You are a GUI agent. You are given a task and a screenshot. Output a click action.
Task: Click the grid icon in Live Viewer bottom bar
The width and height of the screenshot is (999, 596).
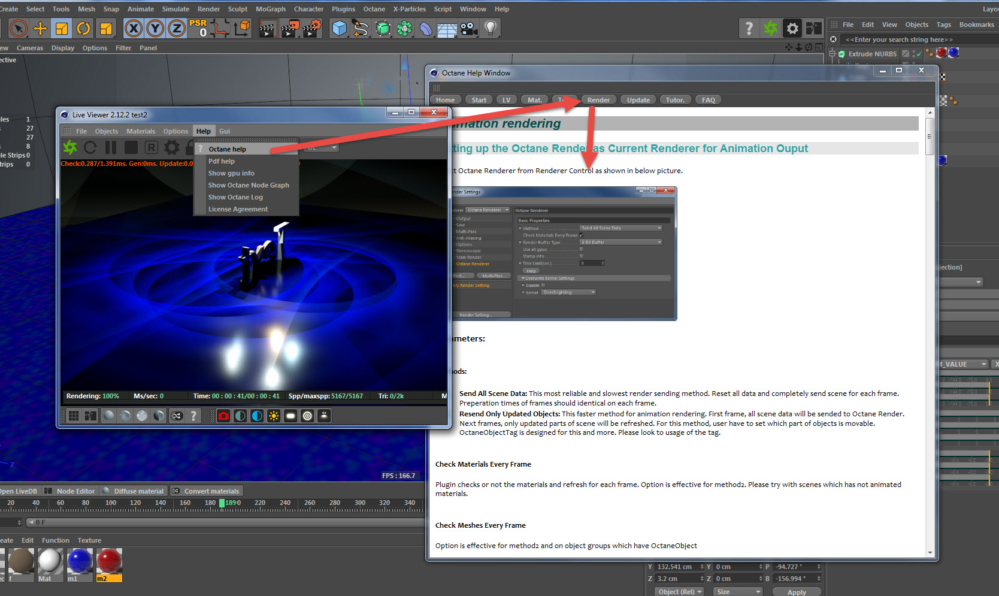tap(74, 416)
